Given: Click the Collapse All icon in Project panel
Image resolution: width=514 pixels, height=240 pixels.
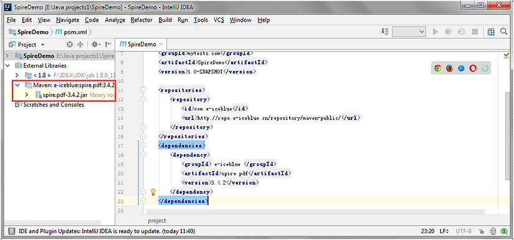Looking at the screenshot, I should tap(80, 45).
